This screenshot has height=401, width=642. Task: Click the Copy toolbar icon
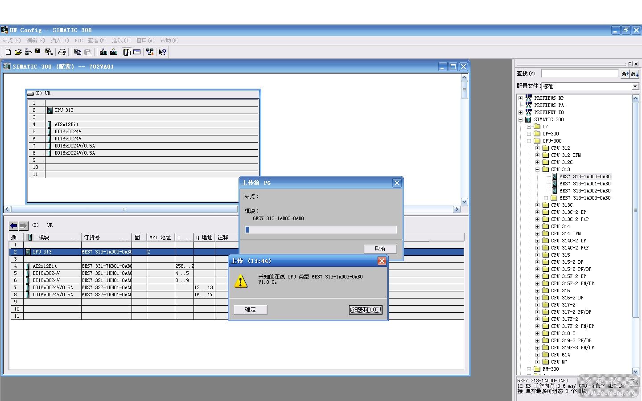pyautogui.click(x=78, y=52)
